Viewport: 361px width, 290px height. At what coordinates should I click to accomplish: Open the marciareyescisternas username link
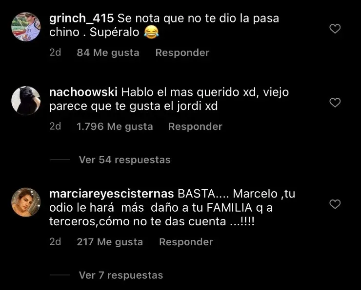112,194
